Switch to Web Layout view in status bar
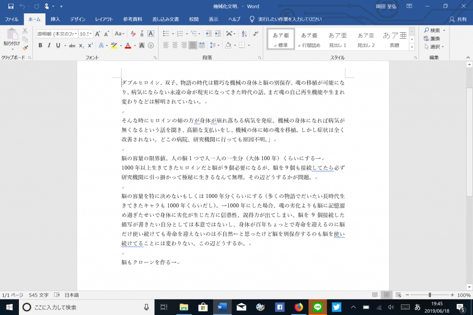The height and width of the screenshot is (315, 473). 398,295
